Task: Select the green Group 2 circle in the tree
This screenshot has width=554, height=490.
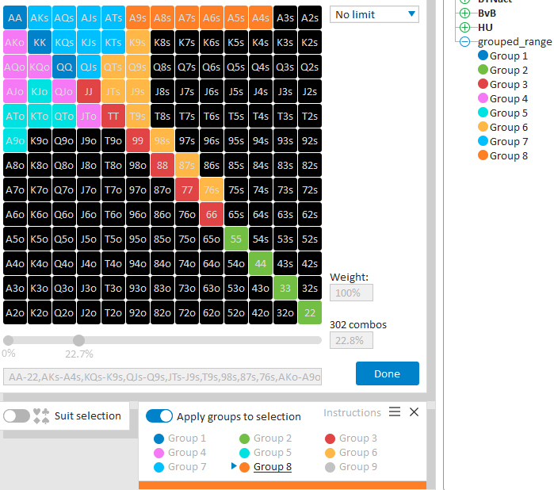Action: (483, 70)
